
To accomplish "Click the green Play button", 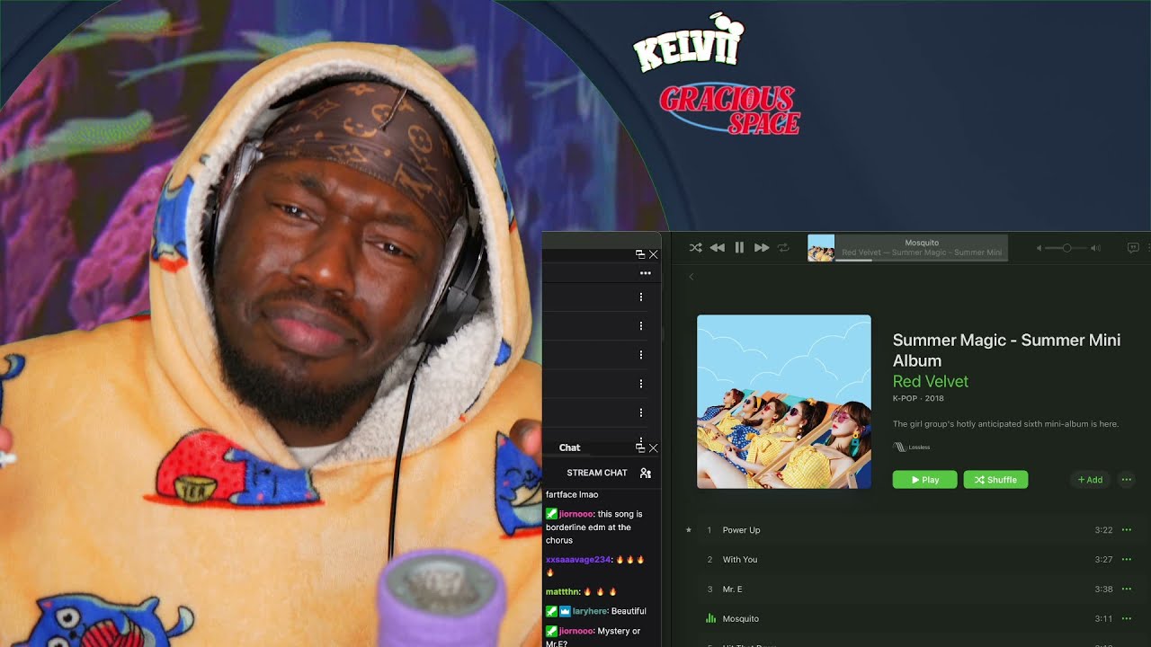I will point(924,480).
